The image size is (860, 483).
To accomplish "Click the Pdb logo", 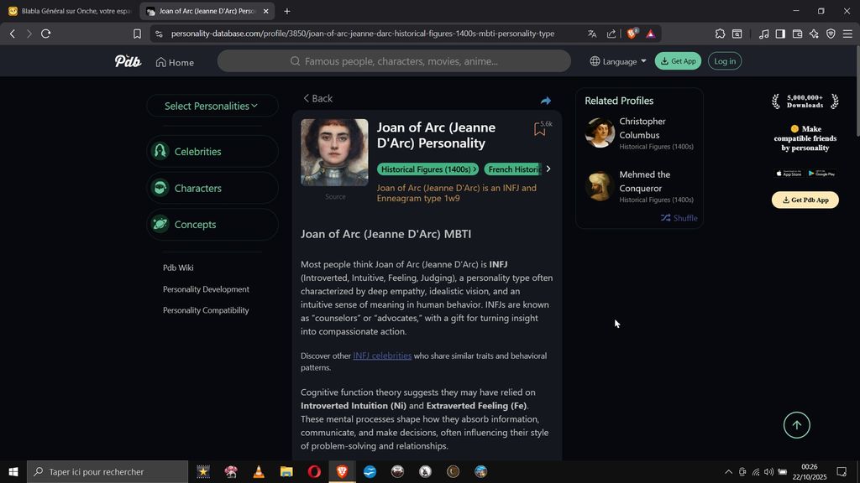I will coord(128,61).
